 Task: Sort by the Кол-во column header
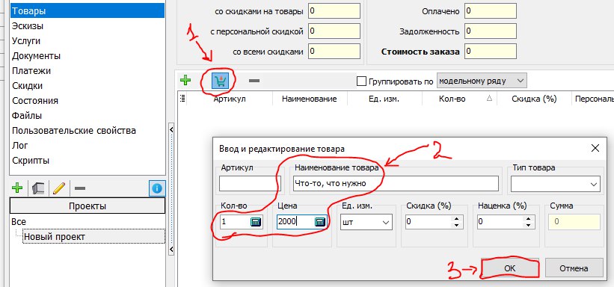(x=459, y=99)
